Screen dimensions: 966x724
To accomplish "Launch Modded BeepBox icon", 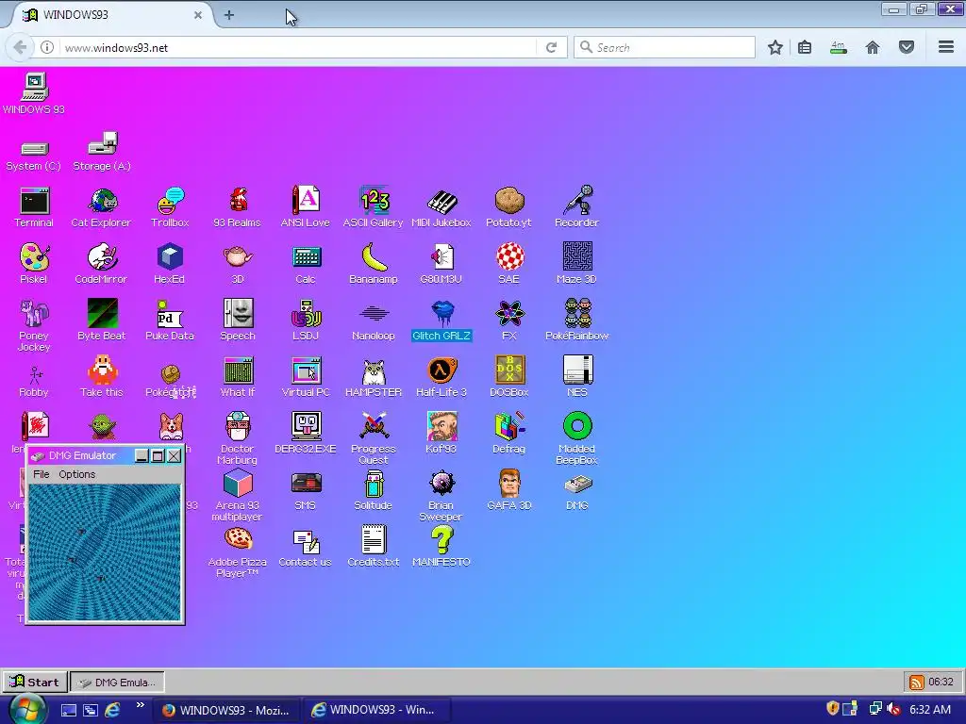I will click(577, 438).
